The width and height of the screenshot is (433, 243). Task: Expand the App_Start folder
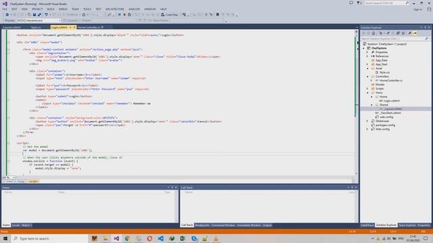[367, 64]
